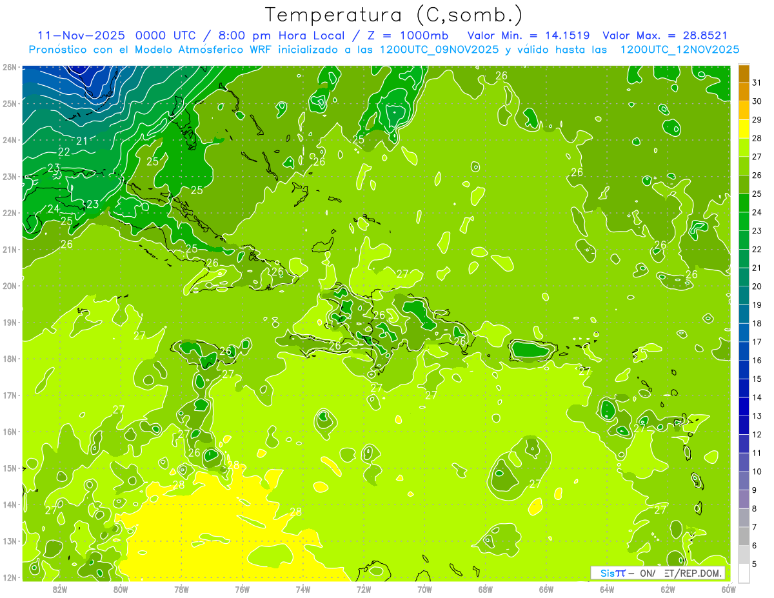Viewport: 774px width, 598px height.
Task: Click the "66W" longitude axis label
Action: coord(546,589)
